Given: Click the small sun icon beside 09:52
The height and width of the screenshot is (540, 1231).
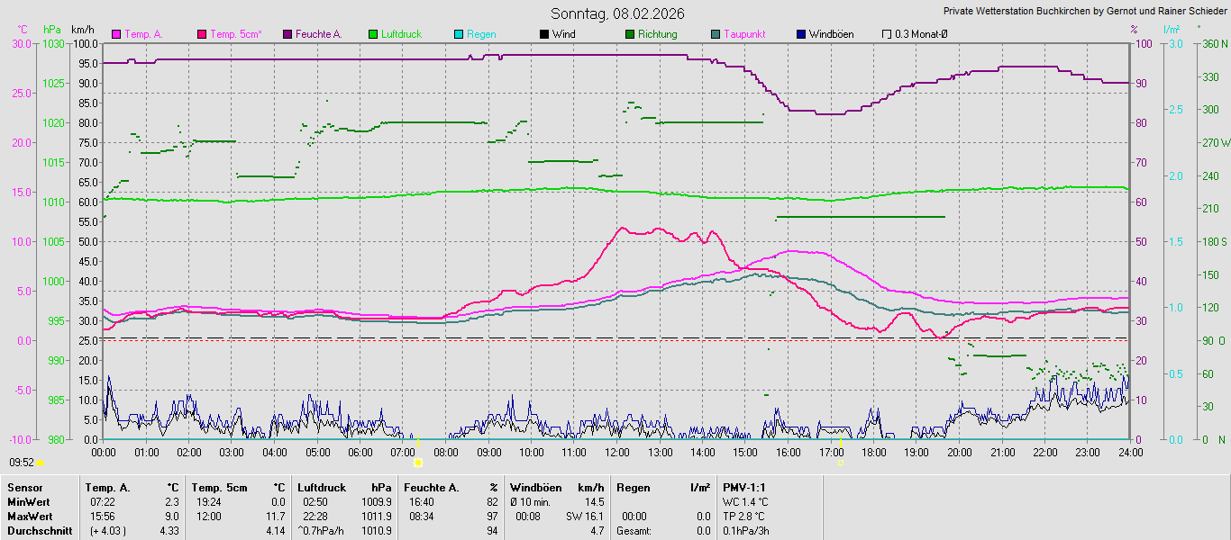Looking at the screenshot, I should point(41,463).
